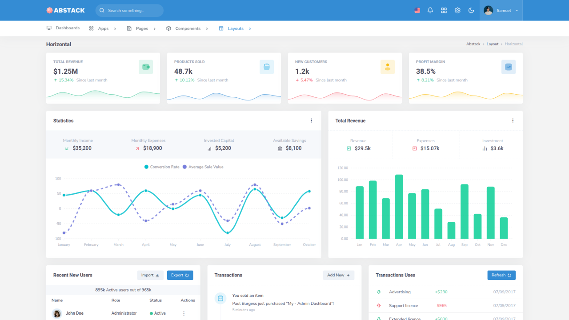
Task: Click the Expenses stat icon
Action: (x=415, y=148)
